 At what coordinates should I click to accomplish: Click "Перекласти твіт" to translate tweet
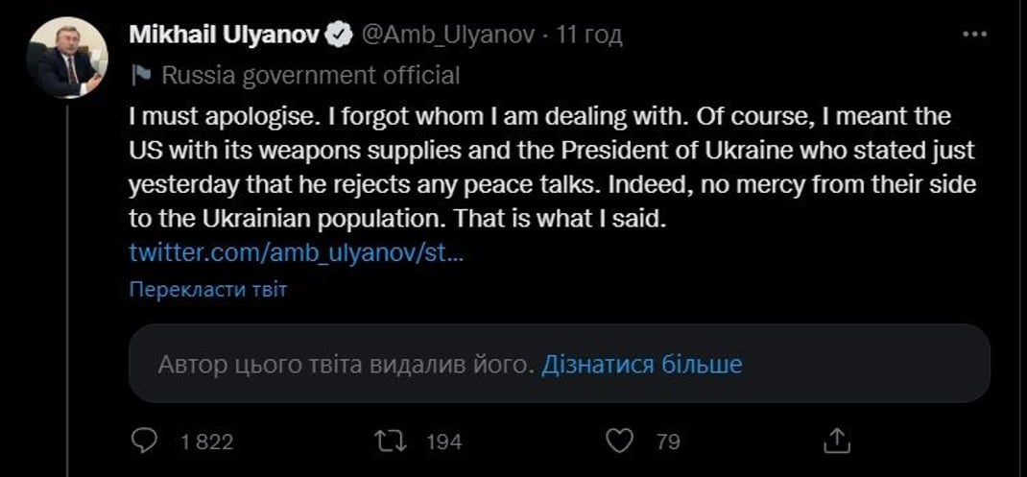(x=207, y=289)
